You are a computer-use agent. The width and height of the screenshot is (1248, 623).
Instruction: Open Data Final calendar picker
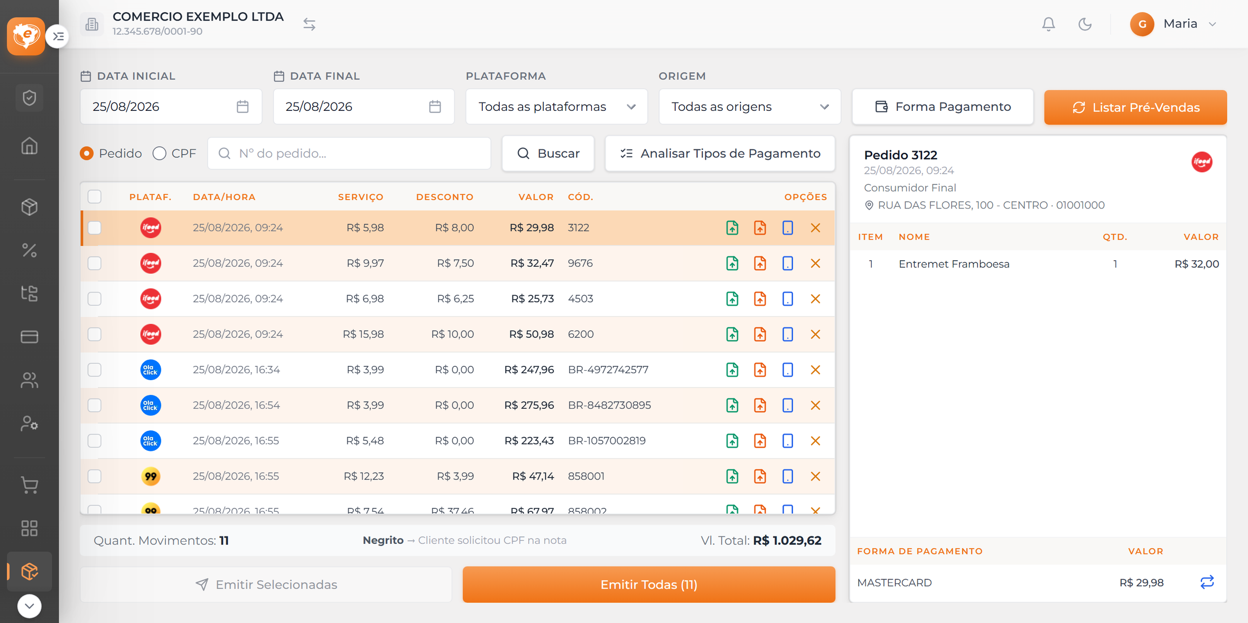click(435, 107)
